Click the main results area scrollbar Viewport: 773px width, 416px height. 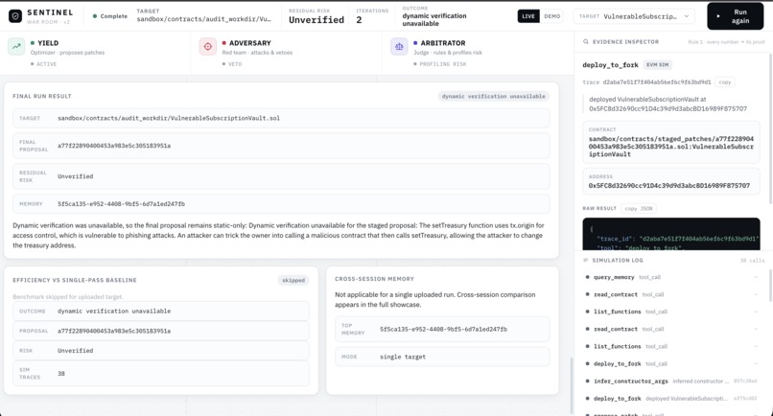tap(571, 384)
